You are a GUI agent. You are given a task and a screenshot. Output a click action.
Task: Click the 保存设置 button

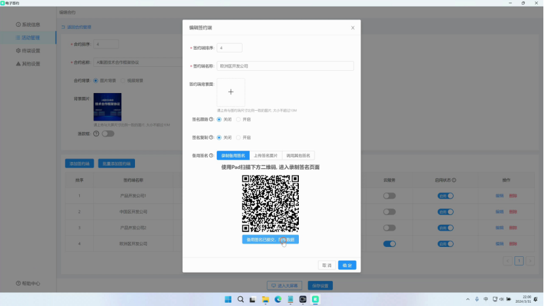[x=320, y=286]
